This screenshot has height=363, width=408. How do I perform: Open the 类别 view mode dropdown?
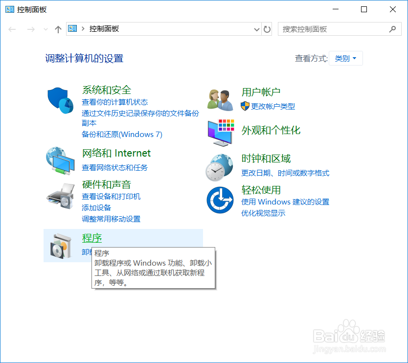tap(345, 58)
